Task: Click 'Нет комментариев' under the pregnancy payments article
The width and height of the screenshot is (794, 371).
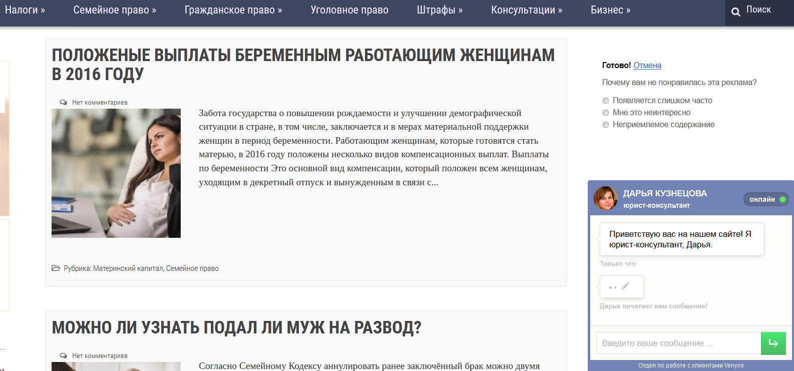Action: pos(100,103)
